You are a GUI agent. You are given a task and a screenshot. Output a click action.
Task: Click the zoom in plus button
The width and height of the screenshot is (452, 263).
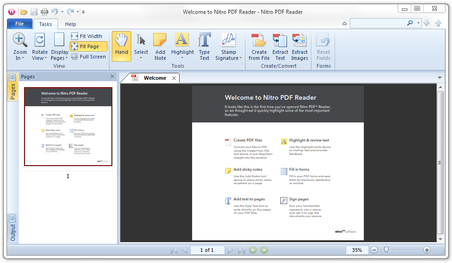[427, 250]
